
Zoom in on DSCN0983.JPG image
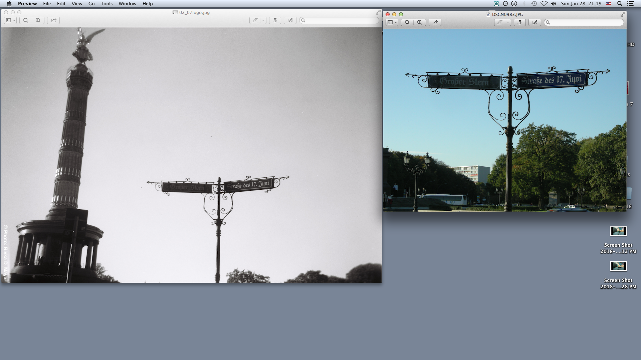[420, 22]
